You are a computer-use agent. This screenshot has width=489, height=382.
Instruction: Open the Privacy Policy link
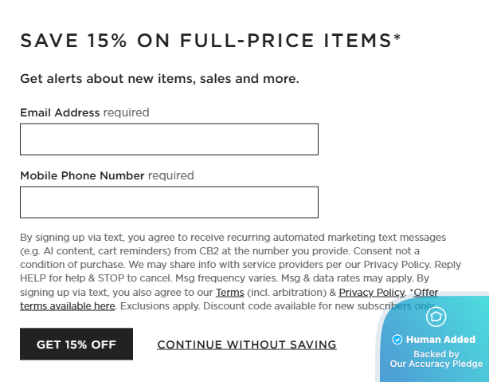[x=372, y=293]
